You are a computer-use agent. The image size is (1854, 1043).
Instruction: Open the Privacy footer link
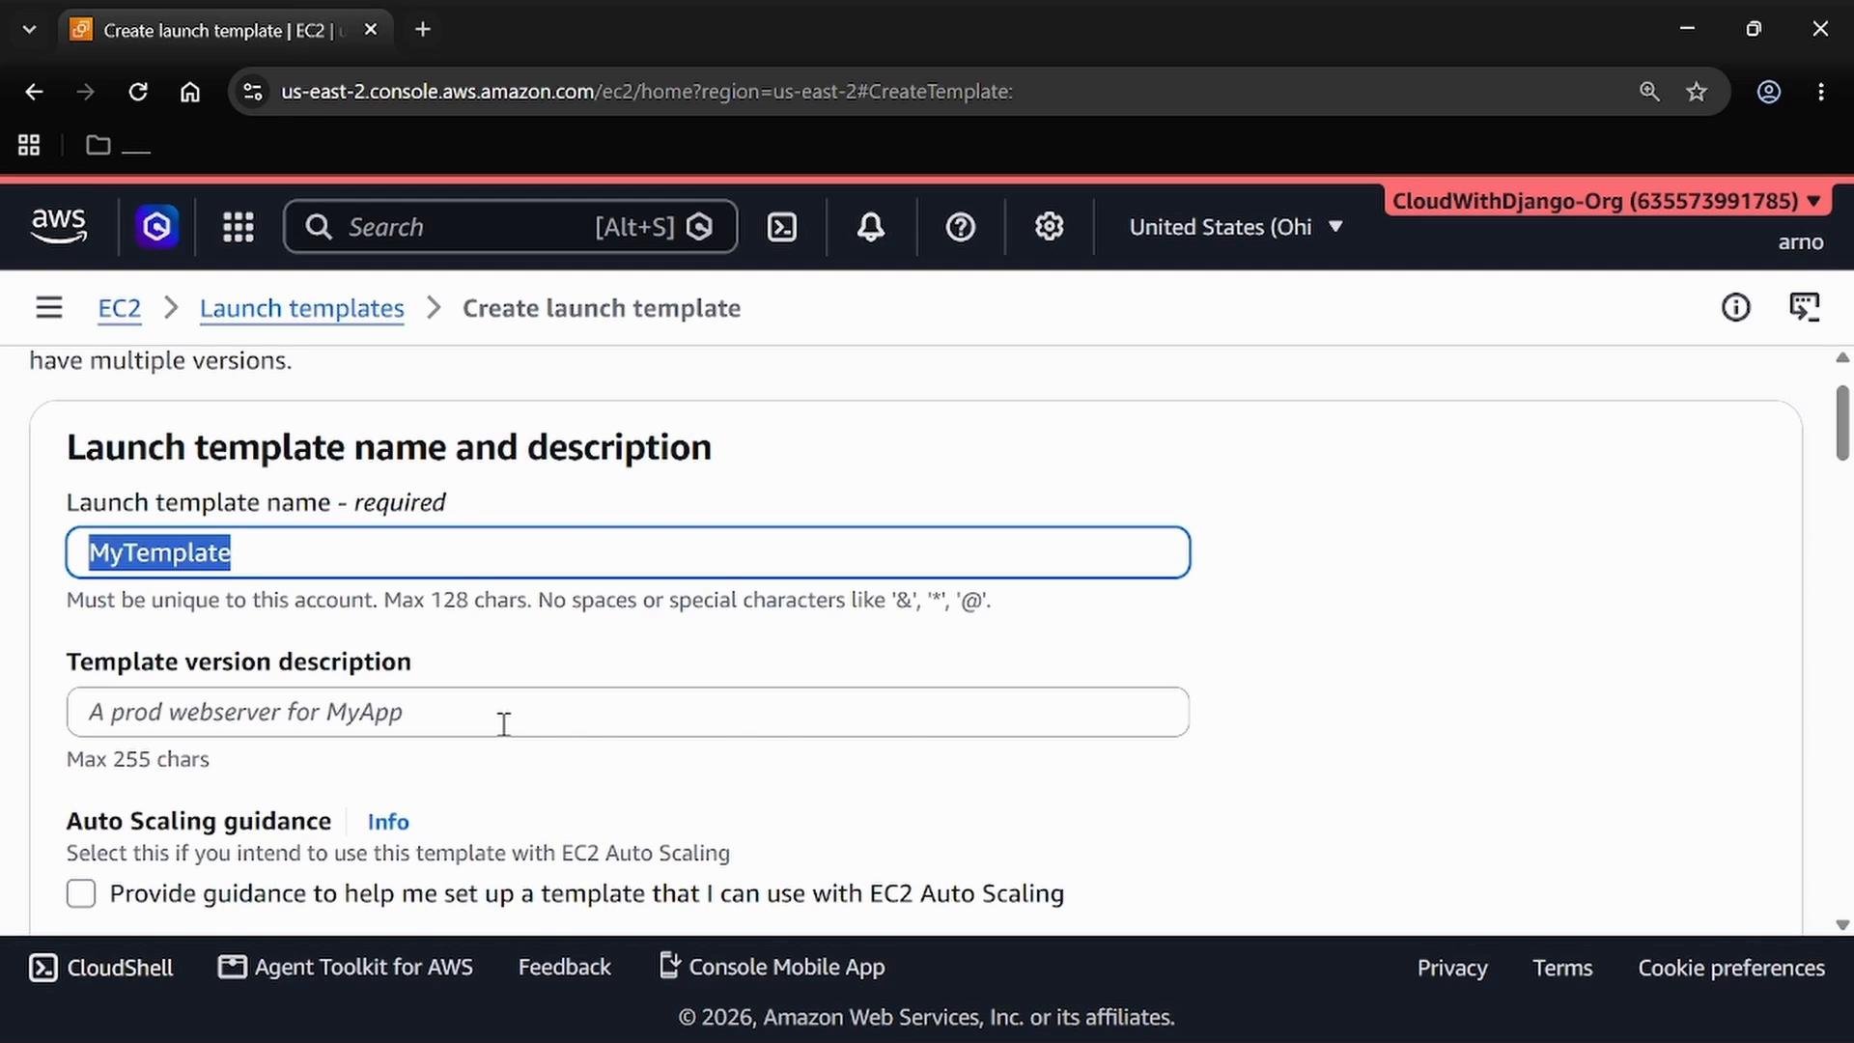[1452, 969]
